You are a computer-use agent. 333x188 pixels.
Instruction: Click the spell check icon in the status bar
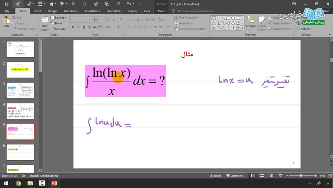24,176
